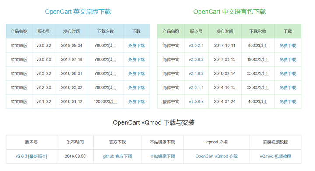Click the 2017-07-18 date cell
Viewport: 315px width, 171px height.
[x=72, y=59]
